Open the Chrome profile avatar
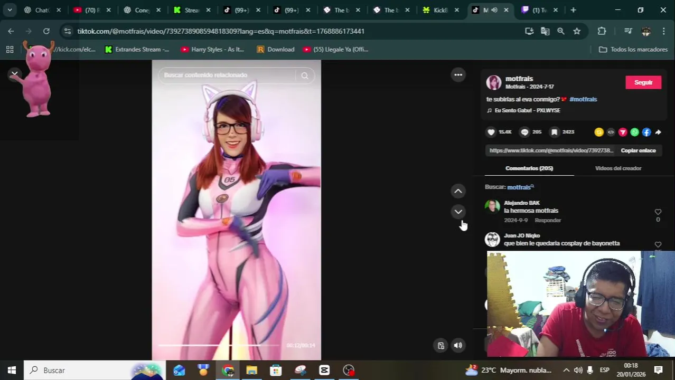The width and height of the screenshot is (675, 380). [x=646, y=31]
